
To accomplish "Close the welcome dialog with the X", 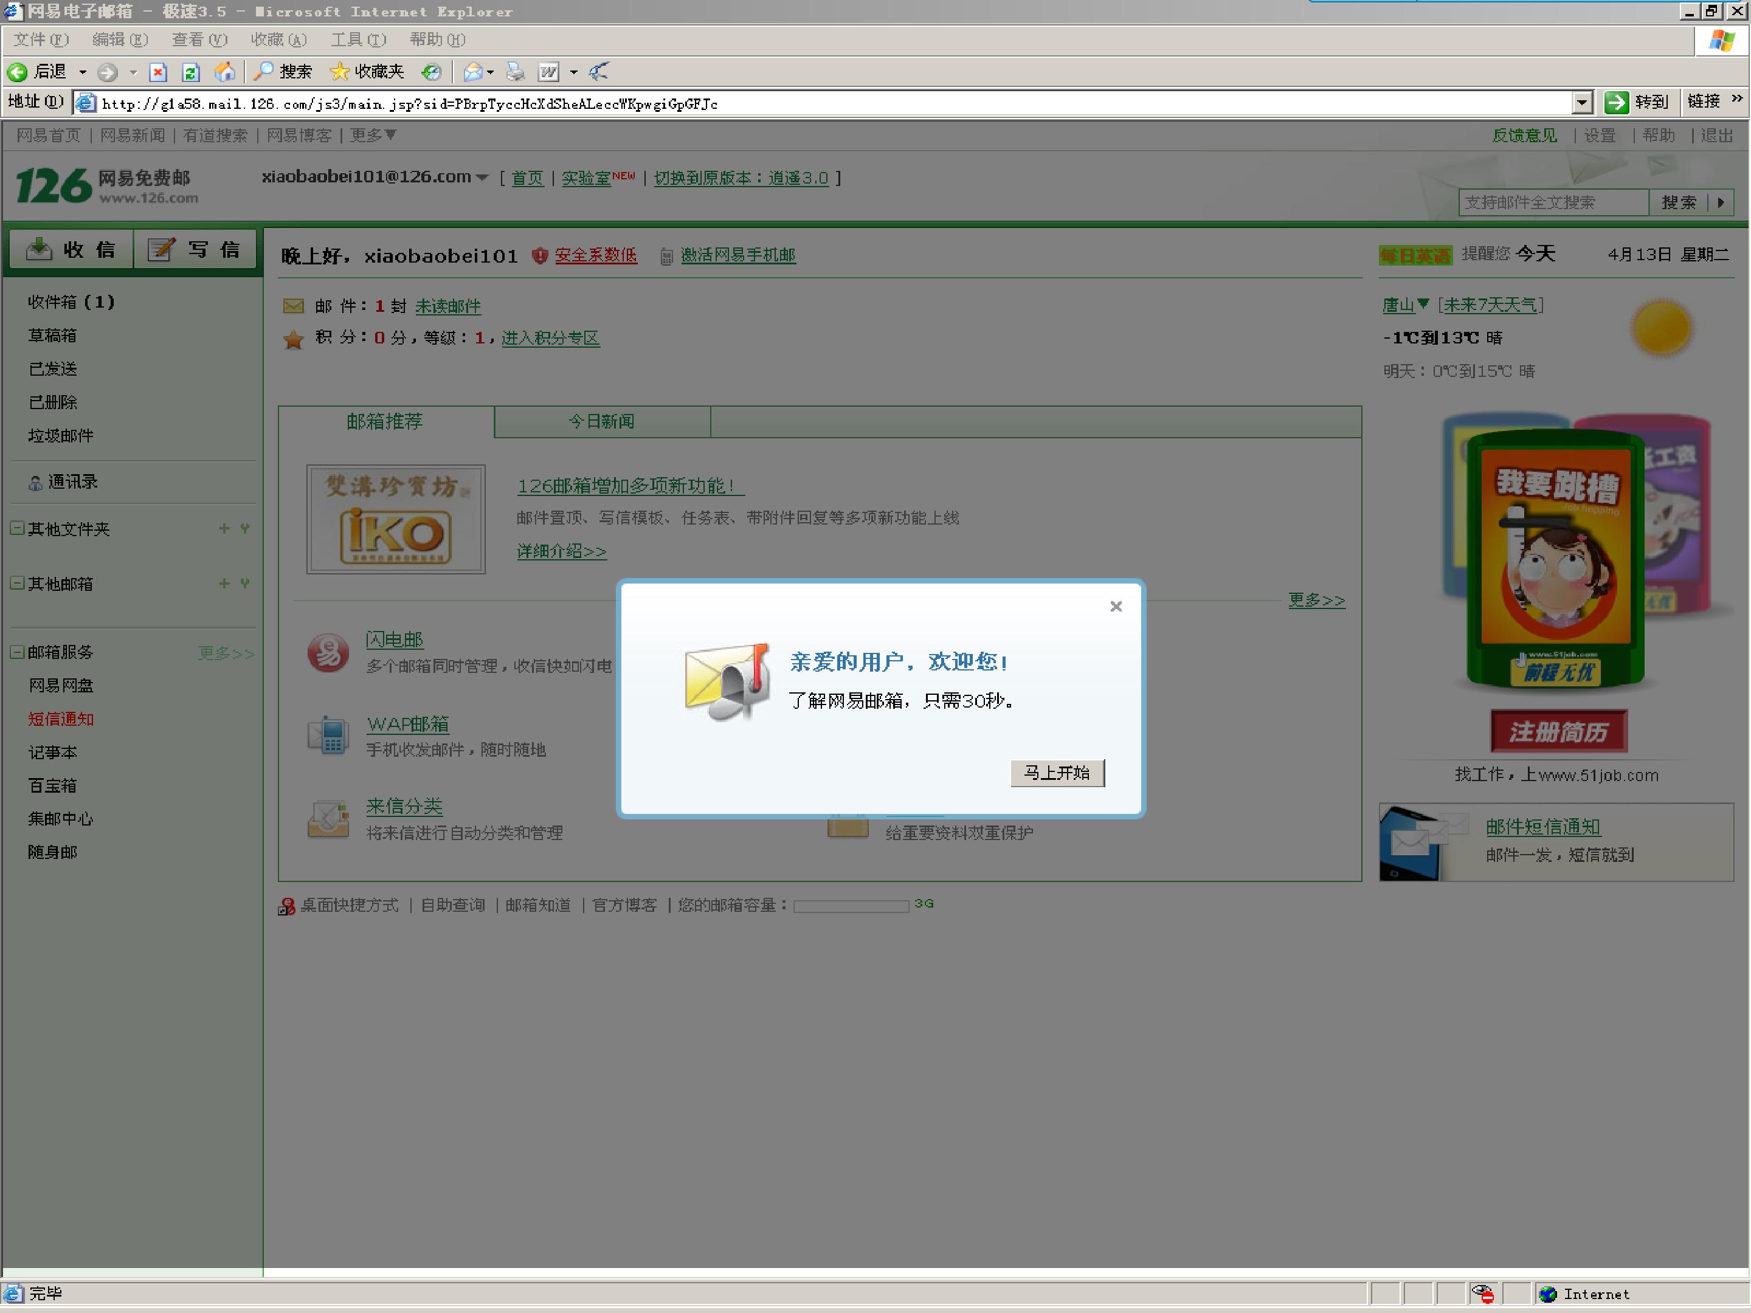I will pyautogui.click(x=1116, y=606).
